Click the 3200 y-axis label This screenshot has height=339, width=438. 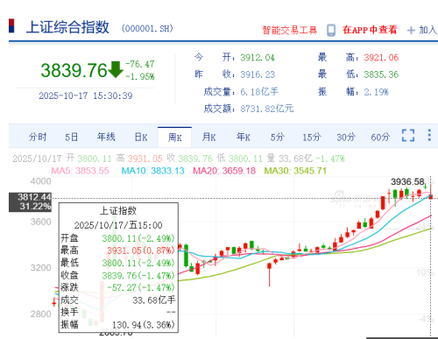tap(40, 268)
